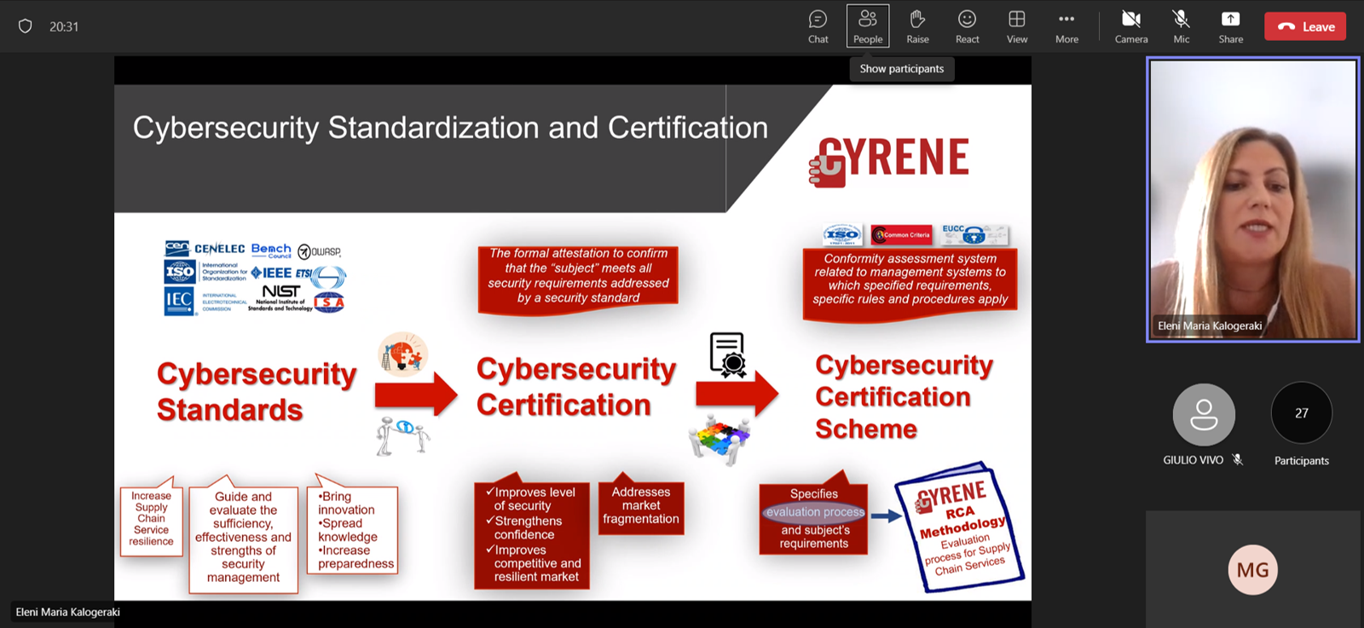Leave the meeting
Image resolution: width=1364 pixels, height=628 pixels.
point(1305,26)
